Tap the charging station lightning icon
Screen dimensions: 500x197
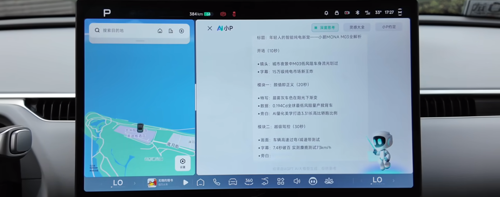pos(181,31)
